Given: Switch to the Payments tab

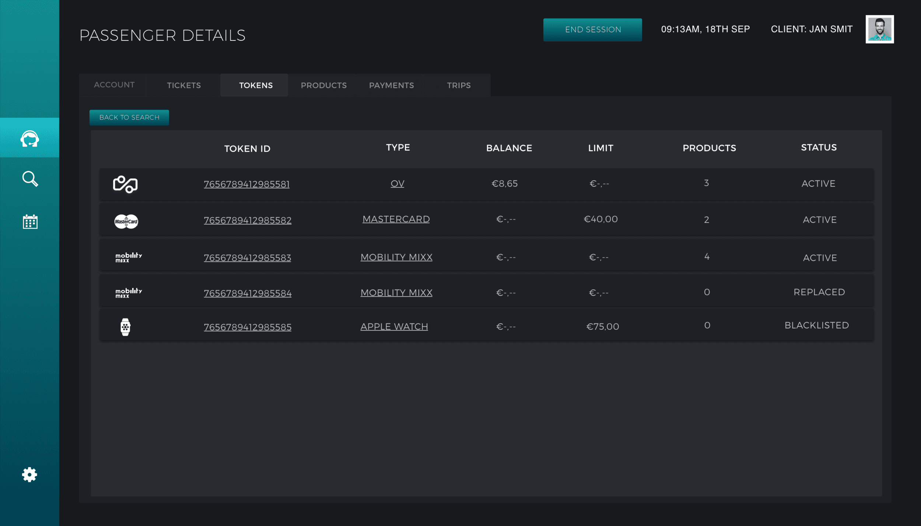Looking at the screenshot, I should pyautogui.click(x=391, y=85).
